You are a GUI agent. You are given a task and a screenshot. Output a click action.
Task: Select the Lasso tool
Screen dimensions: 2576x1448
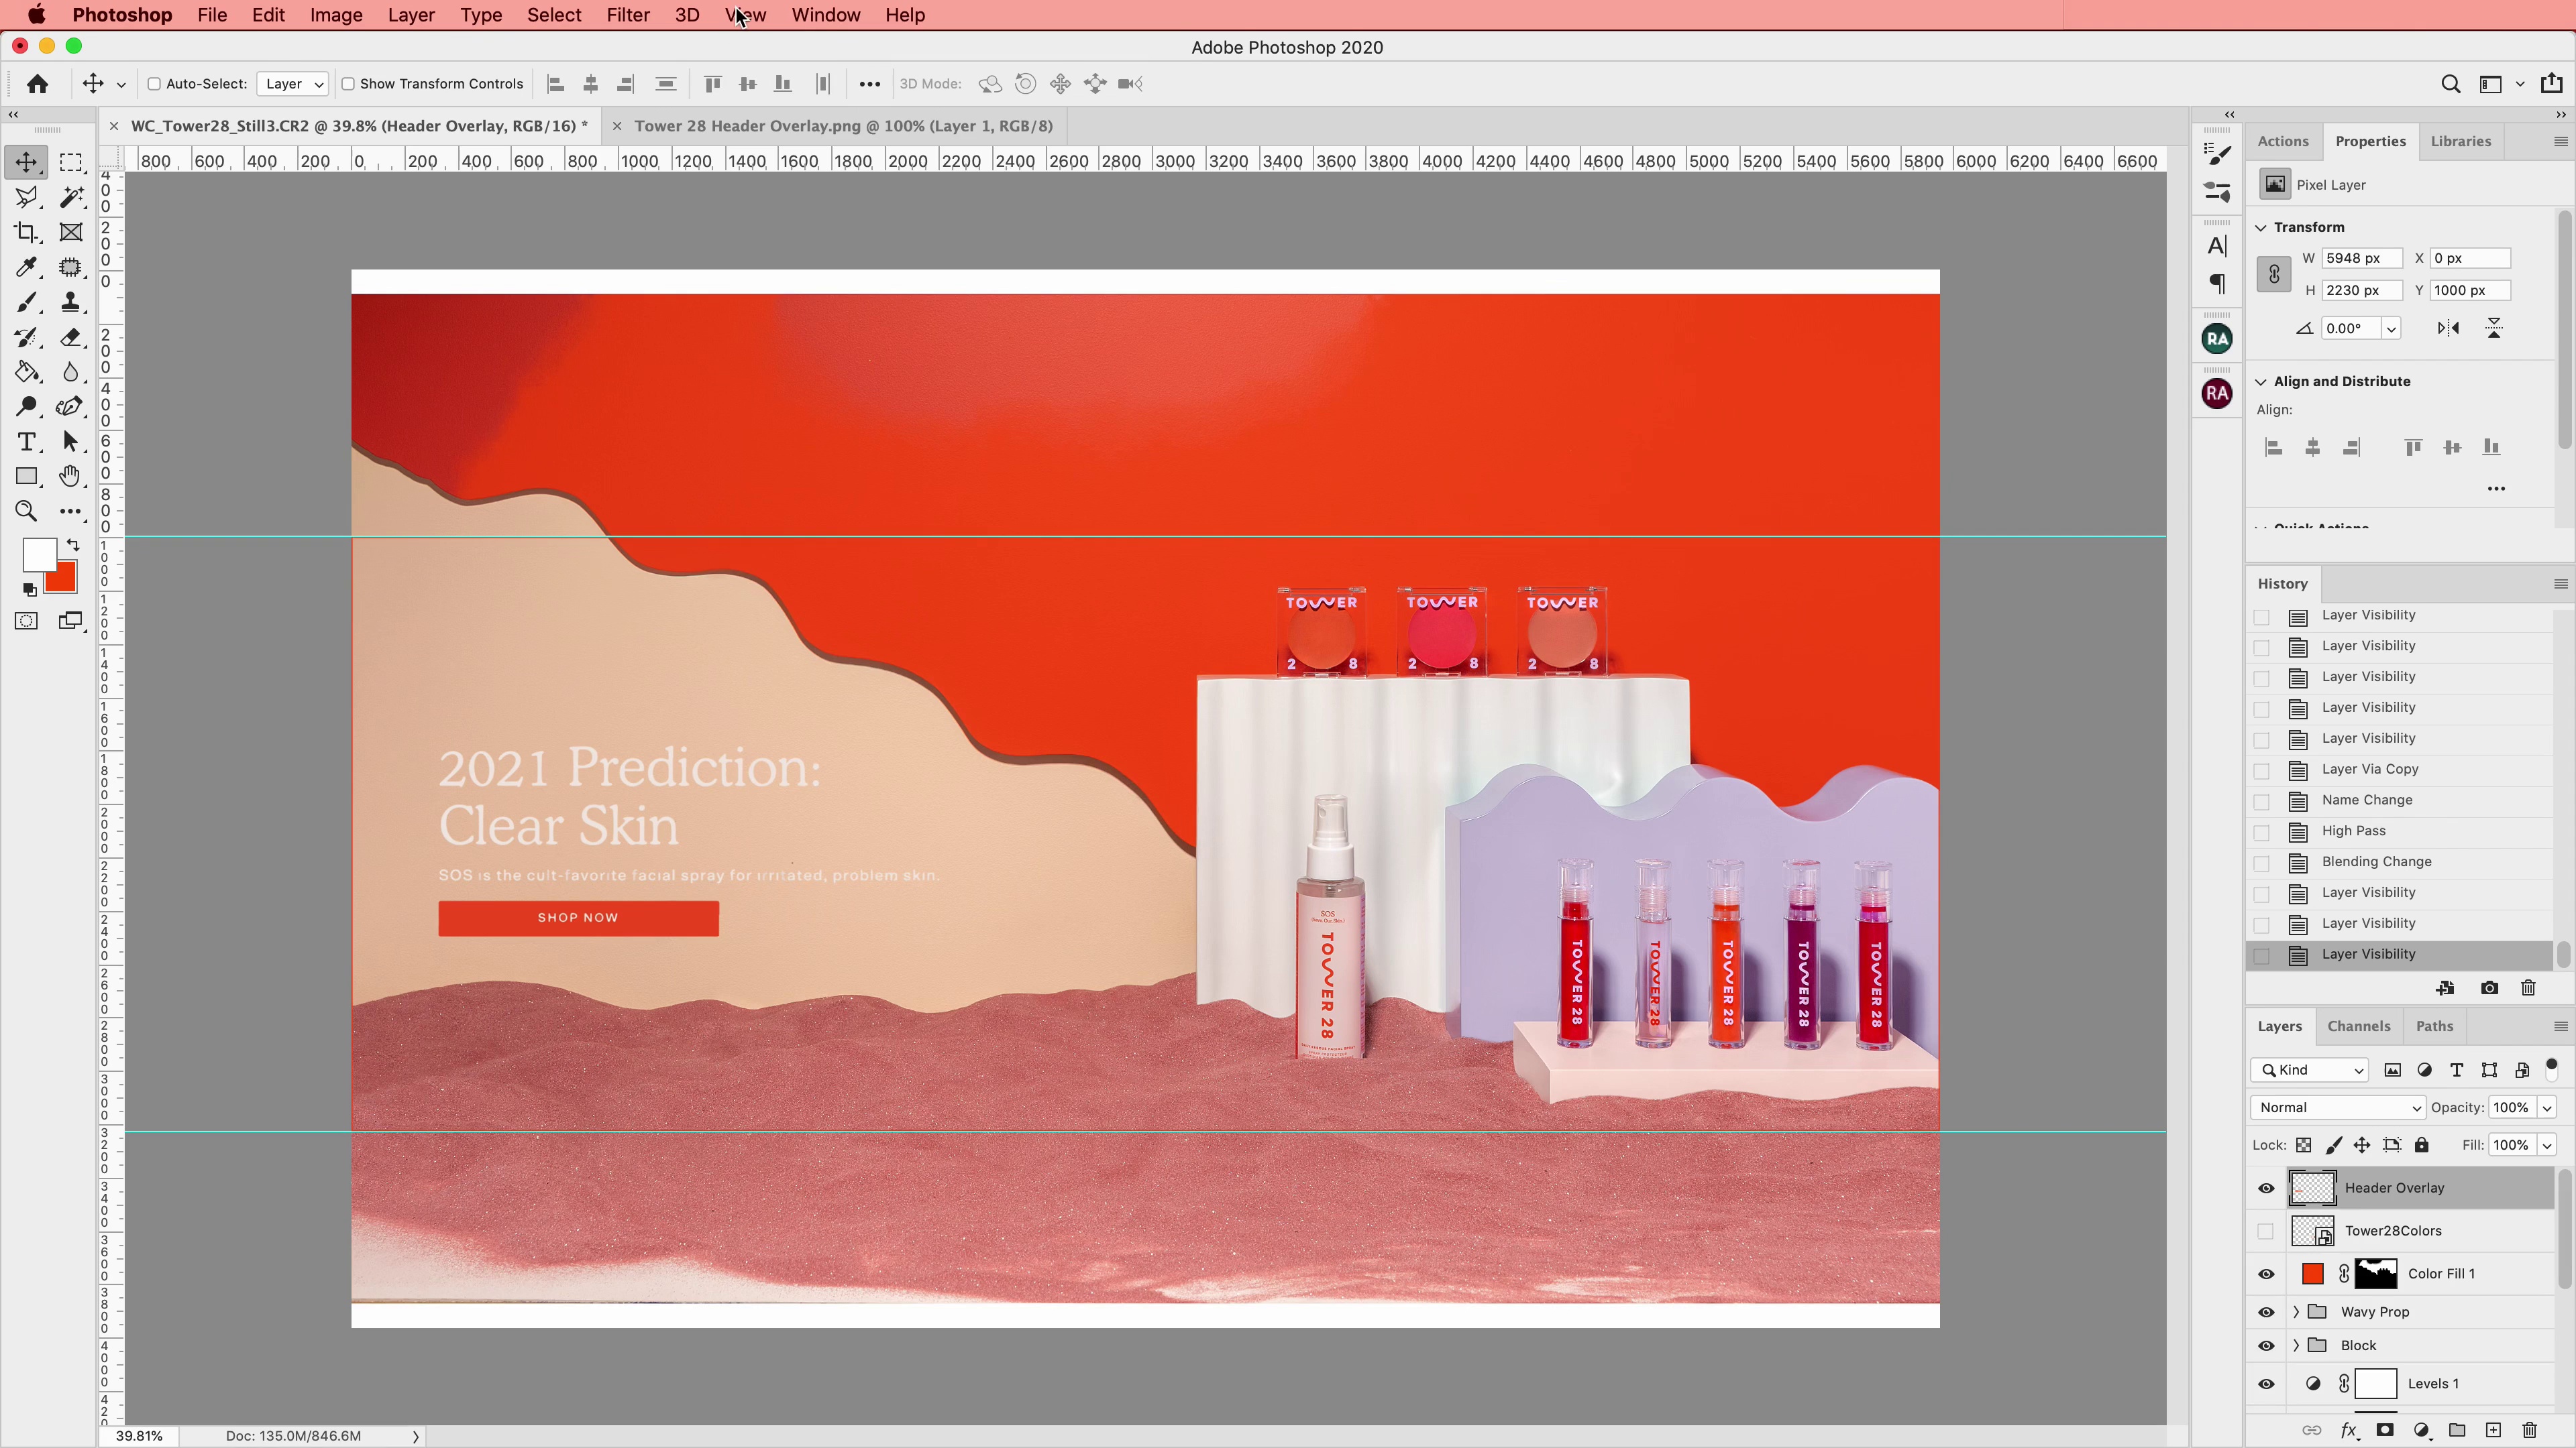(x=27, y=198)
